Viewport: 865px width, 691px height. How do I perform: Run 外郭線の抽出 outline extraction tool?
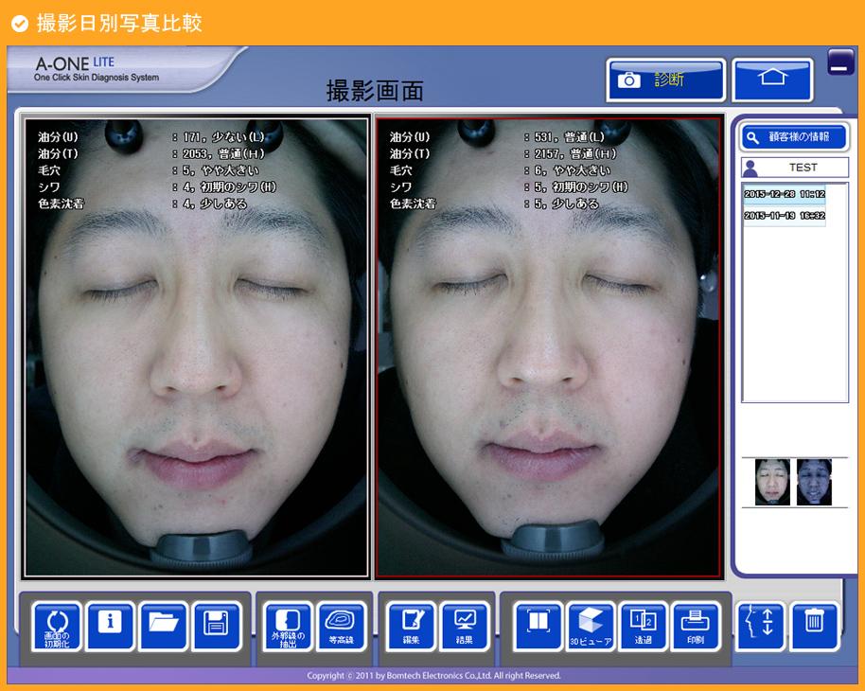287,625
